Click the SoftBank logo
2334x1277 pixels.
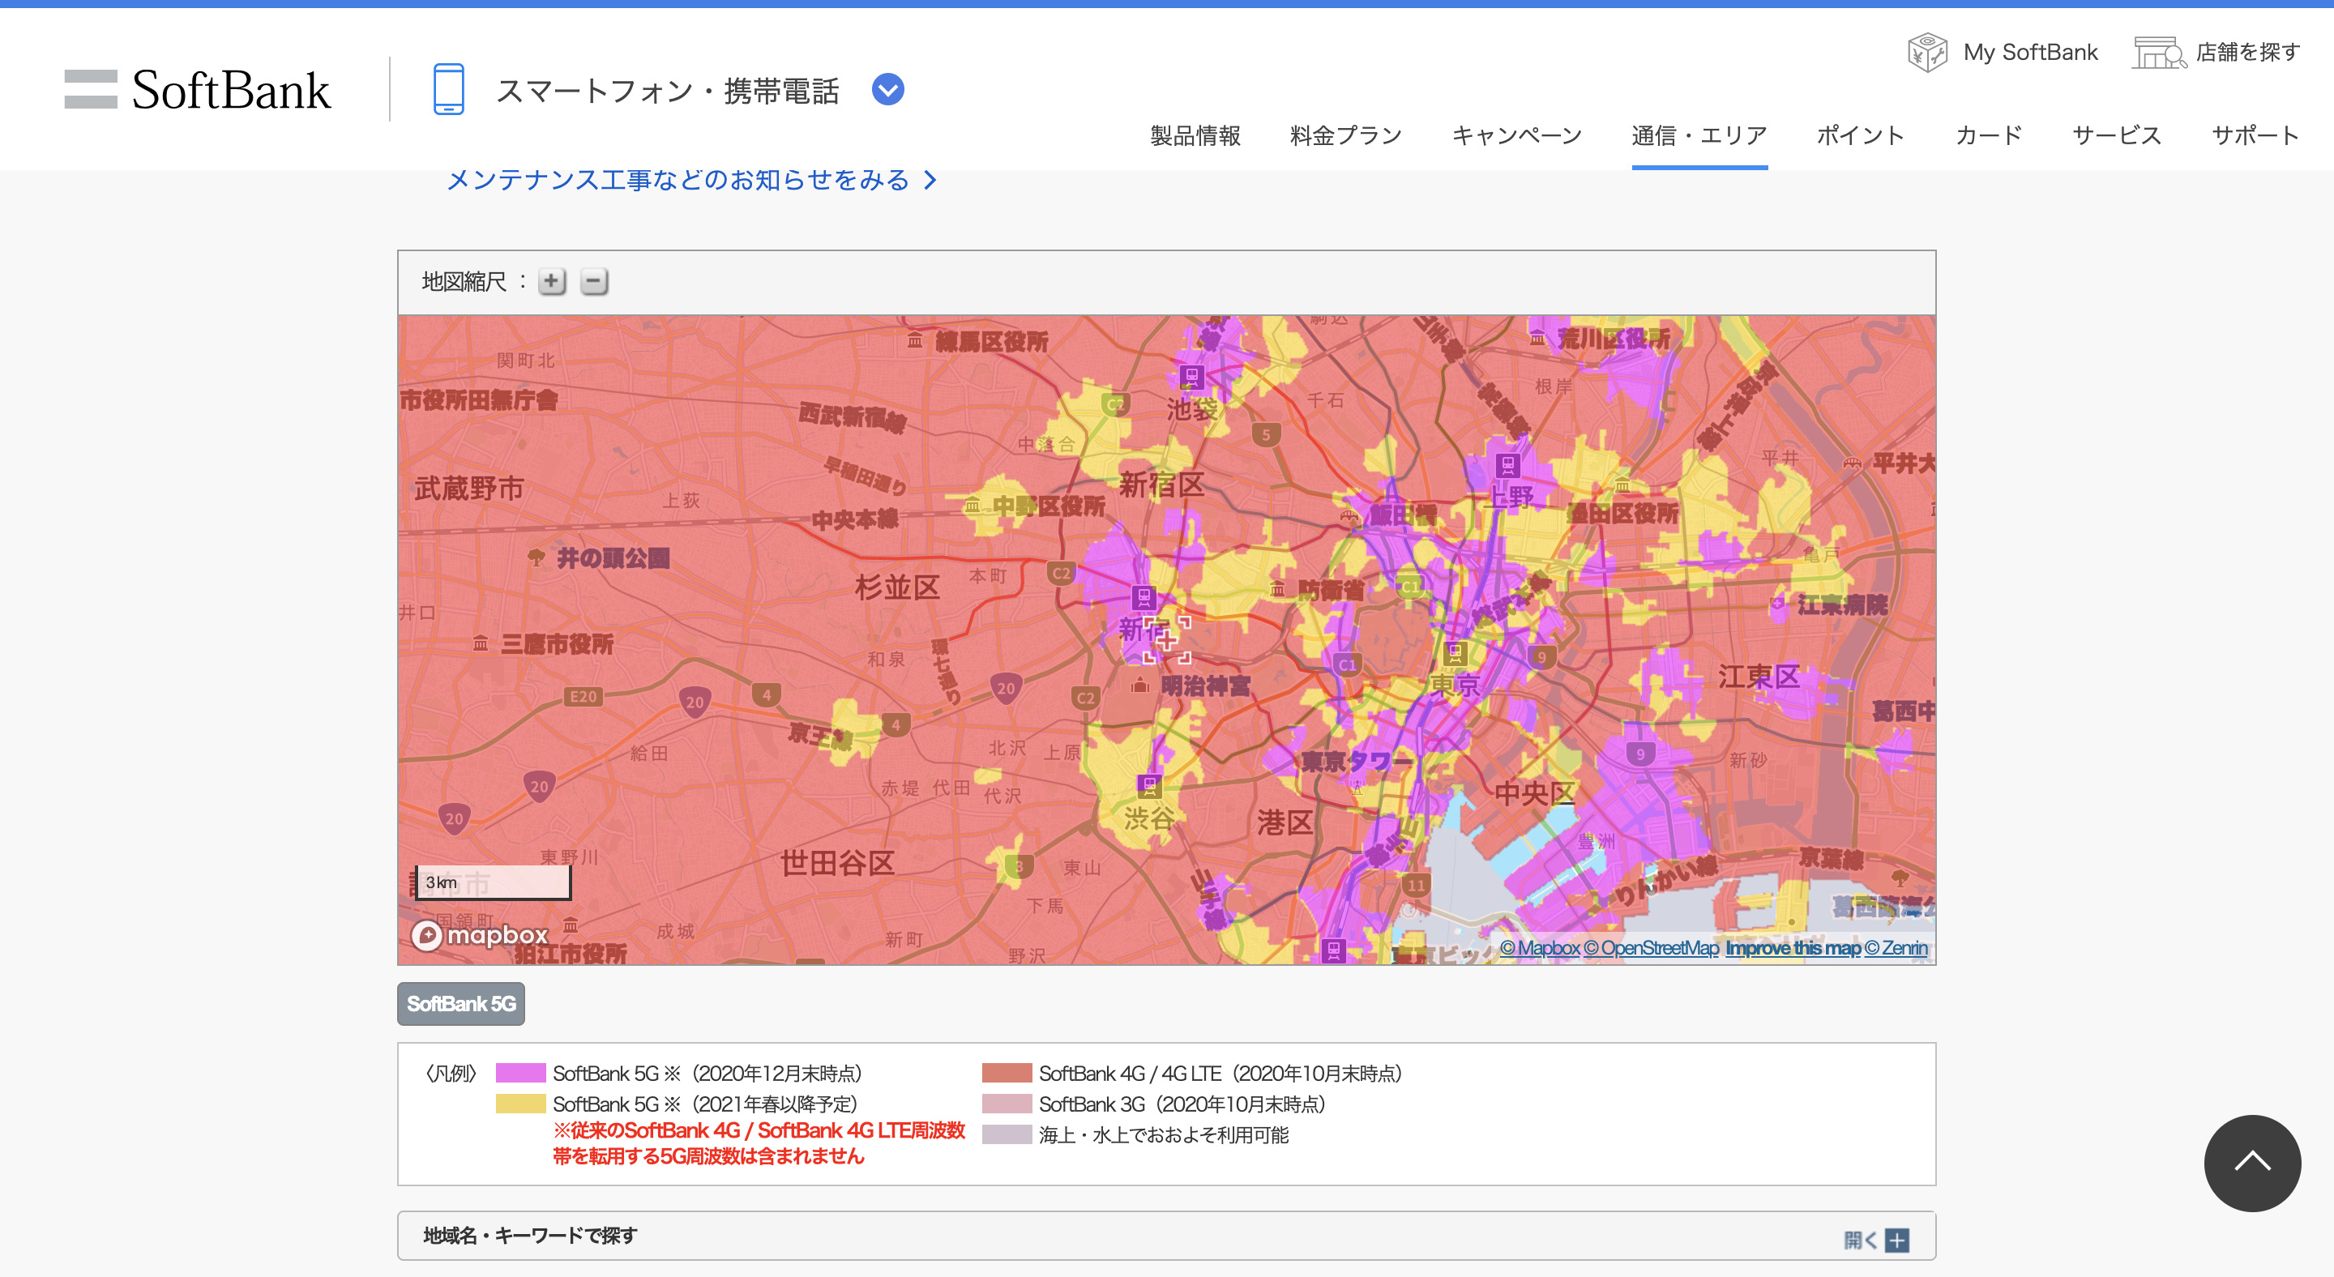tap(197, 90)
